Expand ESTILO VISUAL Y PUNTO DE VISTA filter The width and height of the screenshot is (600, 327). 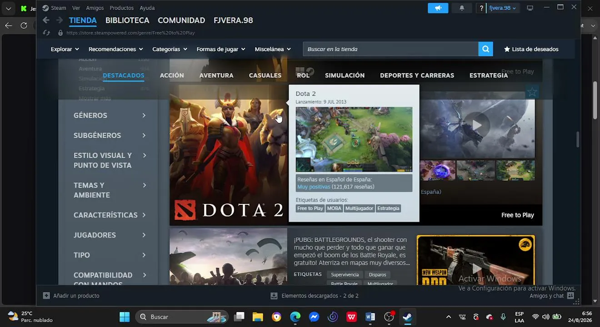click(x=110, y=160)
